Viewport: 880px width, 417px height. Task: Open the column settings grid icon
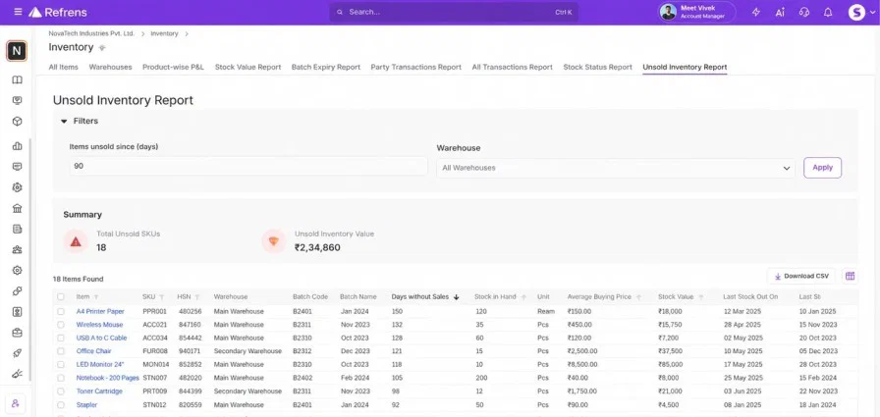[x=850, y=276]
